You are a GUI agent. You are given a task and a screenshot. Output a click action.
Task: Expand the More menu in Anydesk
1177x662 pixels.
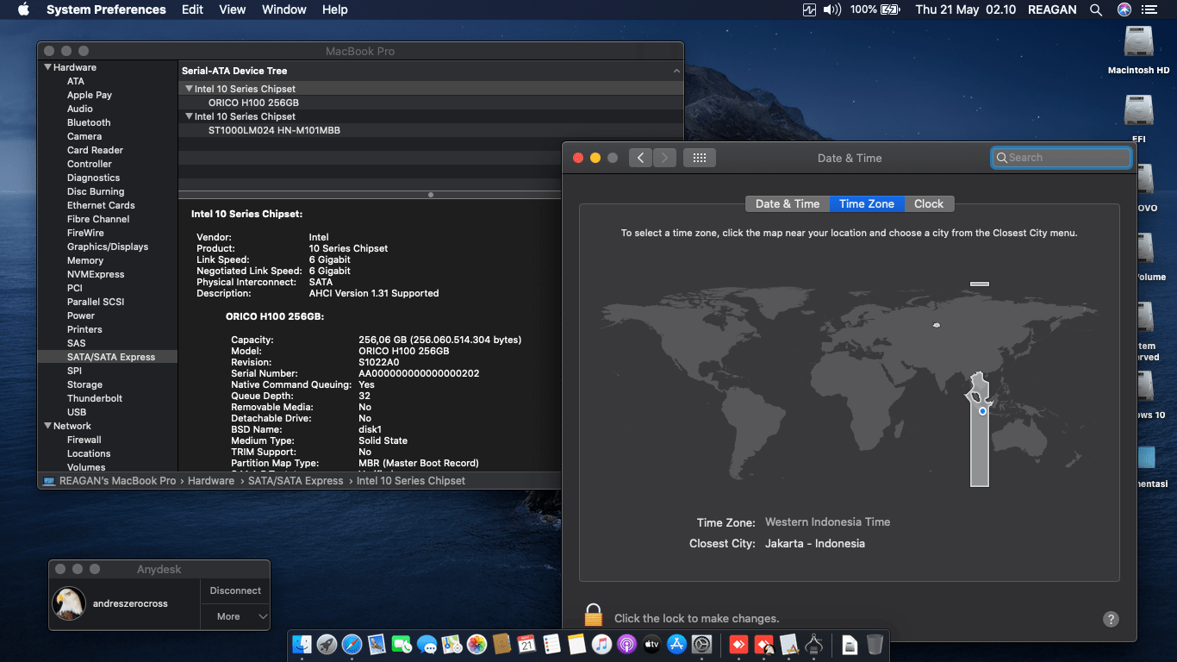(x=235, y=616)
